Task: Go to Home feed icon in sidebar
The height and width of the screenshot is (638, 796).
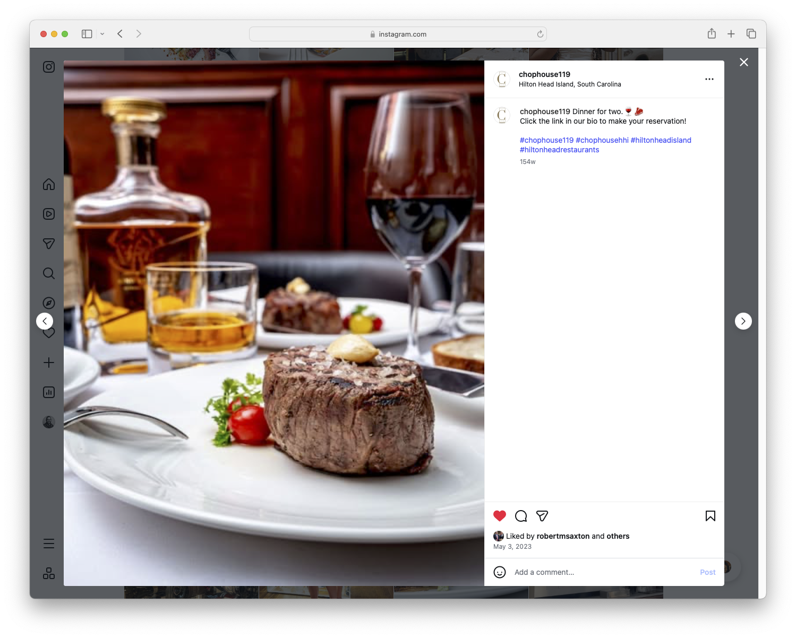Action: [x=49, y=184]
